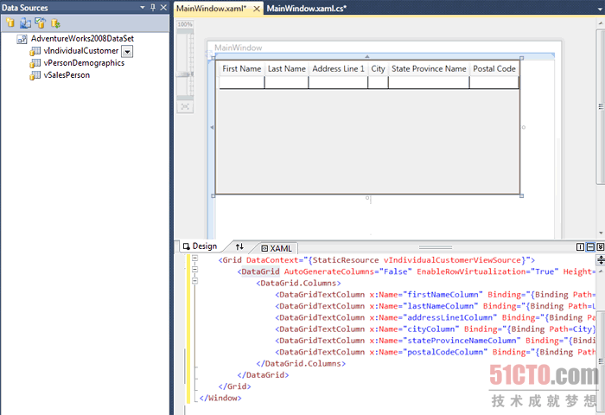The width and height of the screenshot is (605, 415).
Task: Switch to MainWindow.xaml.cs tab
Action: pos(307,8)
